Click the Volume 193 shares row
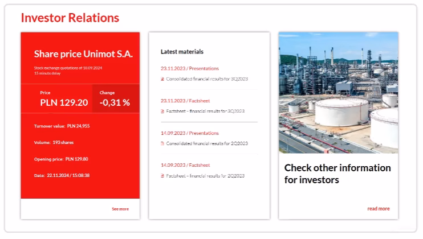This screenshot has height=239, width=423. (54, 142)
